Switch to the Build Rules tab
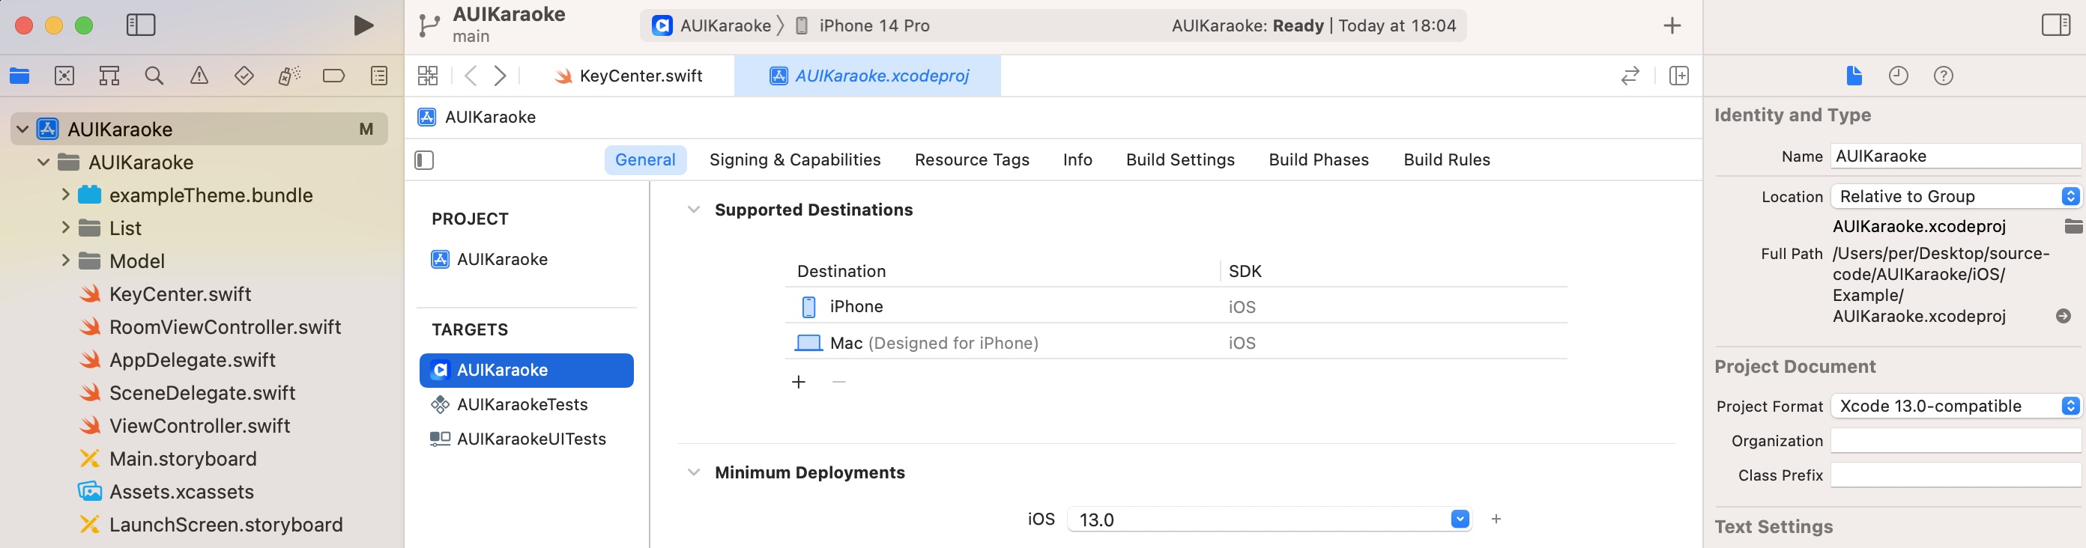Viewport: 2086px width, 548px height. pyautogui.click(x=1447, y=160)
